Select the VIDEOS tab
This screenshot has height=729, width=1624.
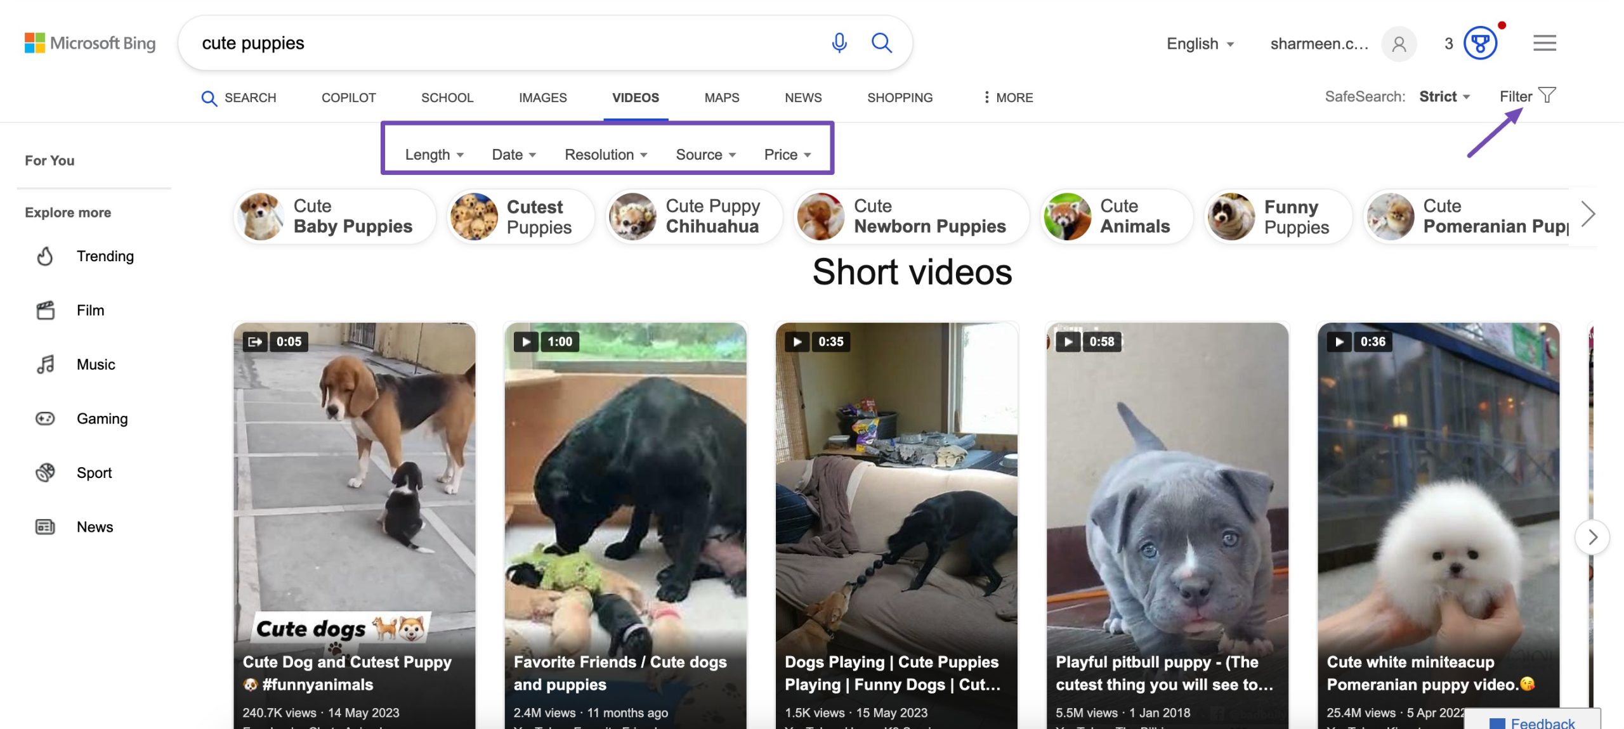[636, 98]
